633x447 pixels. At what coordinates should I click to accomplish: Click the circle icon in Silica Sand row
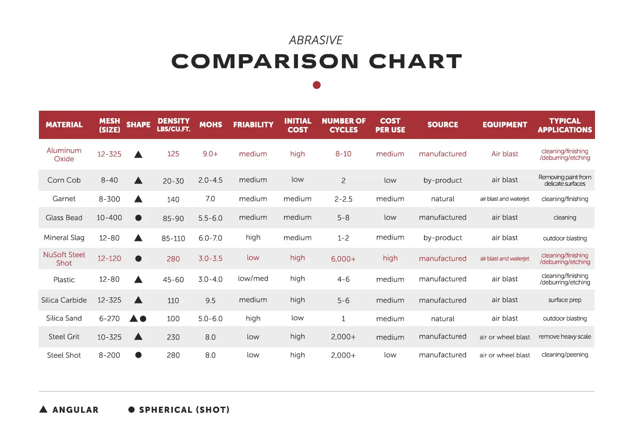(143, 319)
